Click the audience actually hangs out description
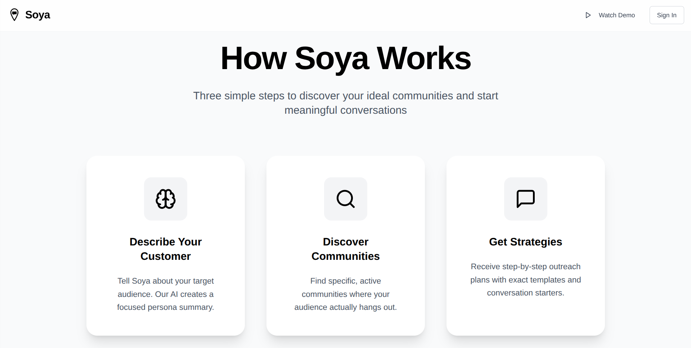 [x=346, y=294]
